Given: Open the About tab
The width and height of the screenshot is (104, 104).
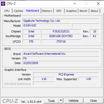Looking at the screenshot, I should click(94, 11).
